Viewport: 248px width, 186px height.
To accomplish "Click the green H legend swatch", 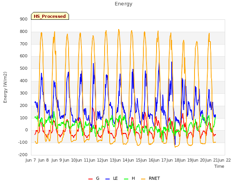I will [x=126, y=179].
